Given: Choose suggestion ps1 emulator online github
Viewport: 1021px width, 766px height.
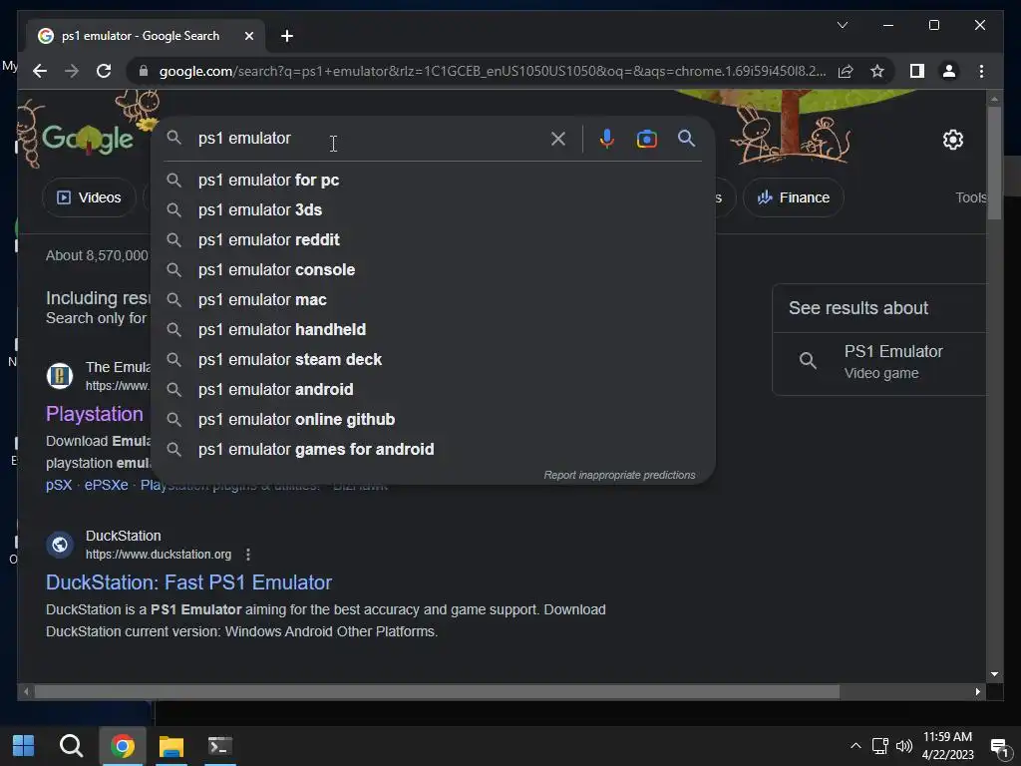Looking at the screenshot, I should click(x=433, y=420).
